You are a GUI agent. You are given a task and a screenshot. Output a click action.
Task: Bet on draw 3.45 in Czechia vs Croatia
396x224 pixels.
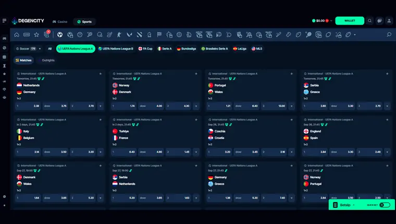246,152
